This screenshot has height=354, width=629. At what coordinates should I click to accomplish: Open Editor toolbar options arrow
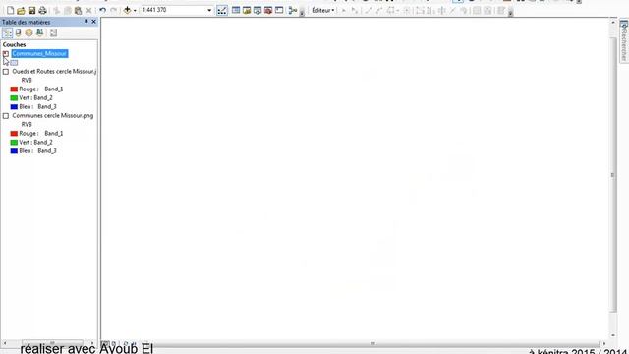pyautogui.click(x=510, y=13)
